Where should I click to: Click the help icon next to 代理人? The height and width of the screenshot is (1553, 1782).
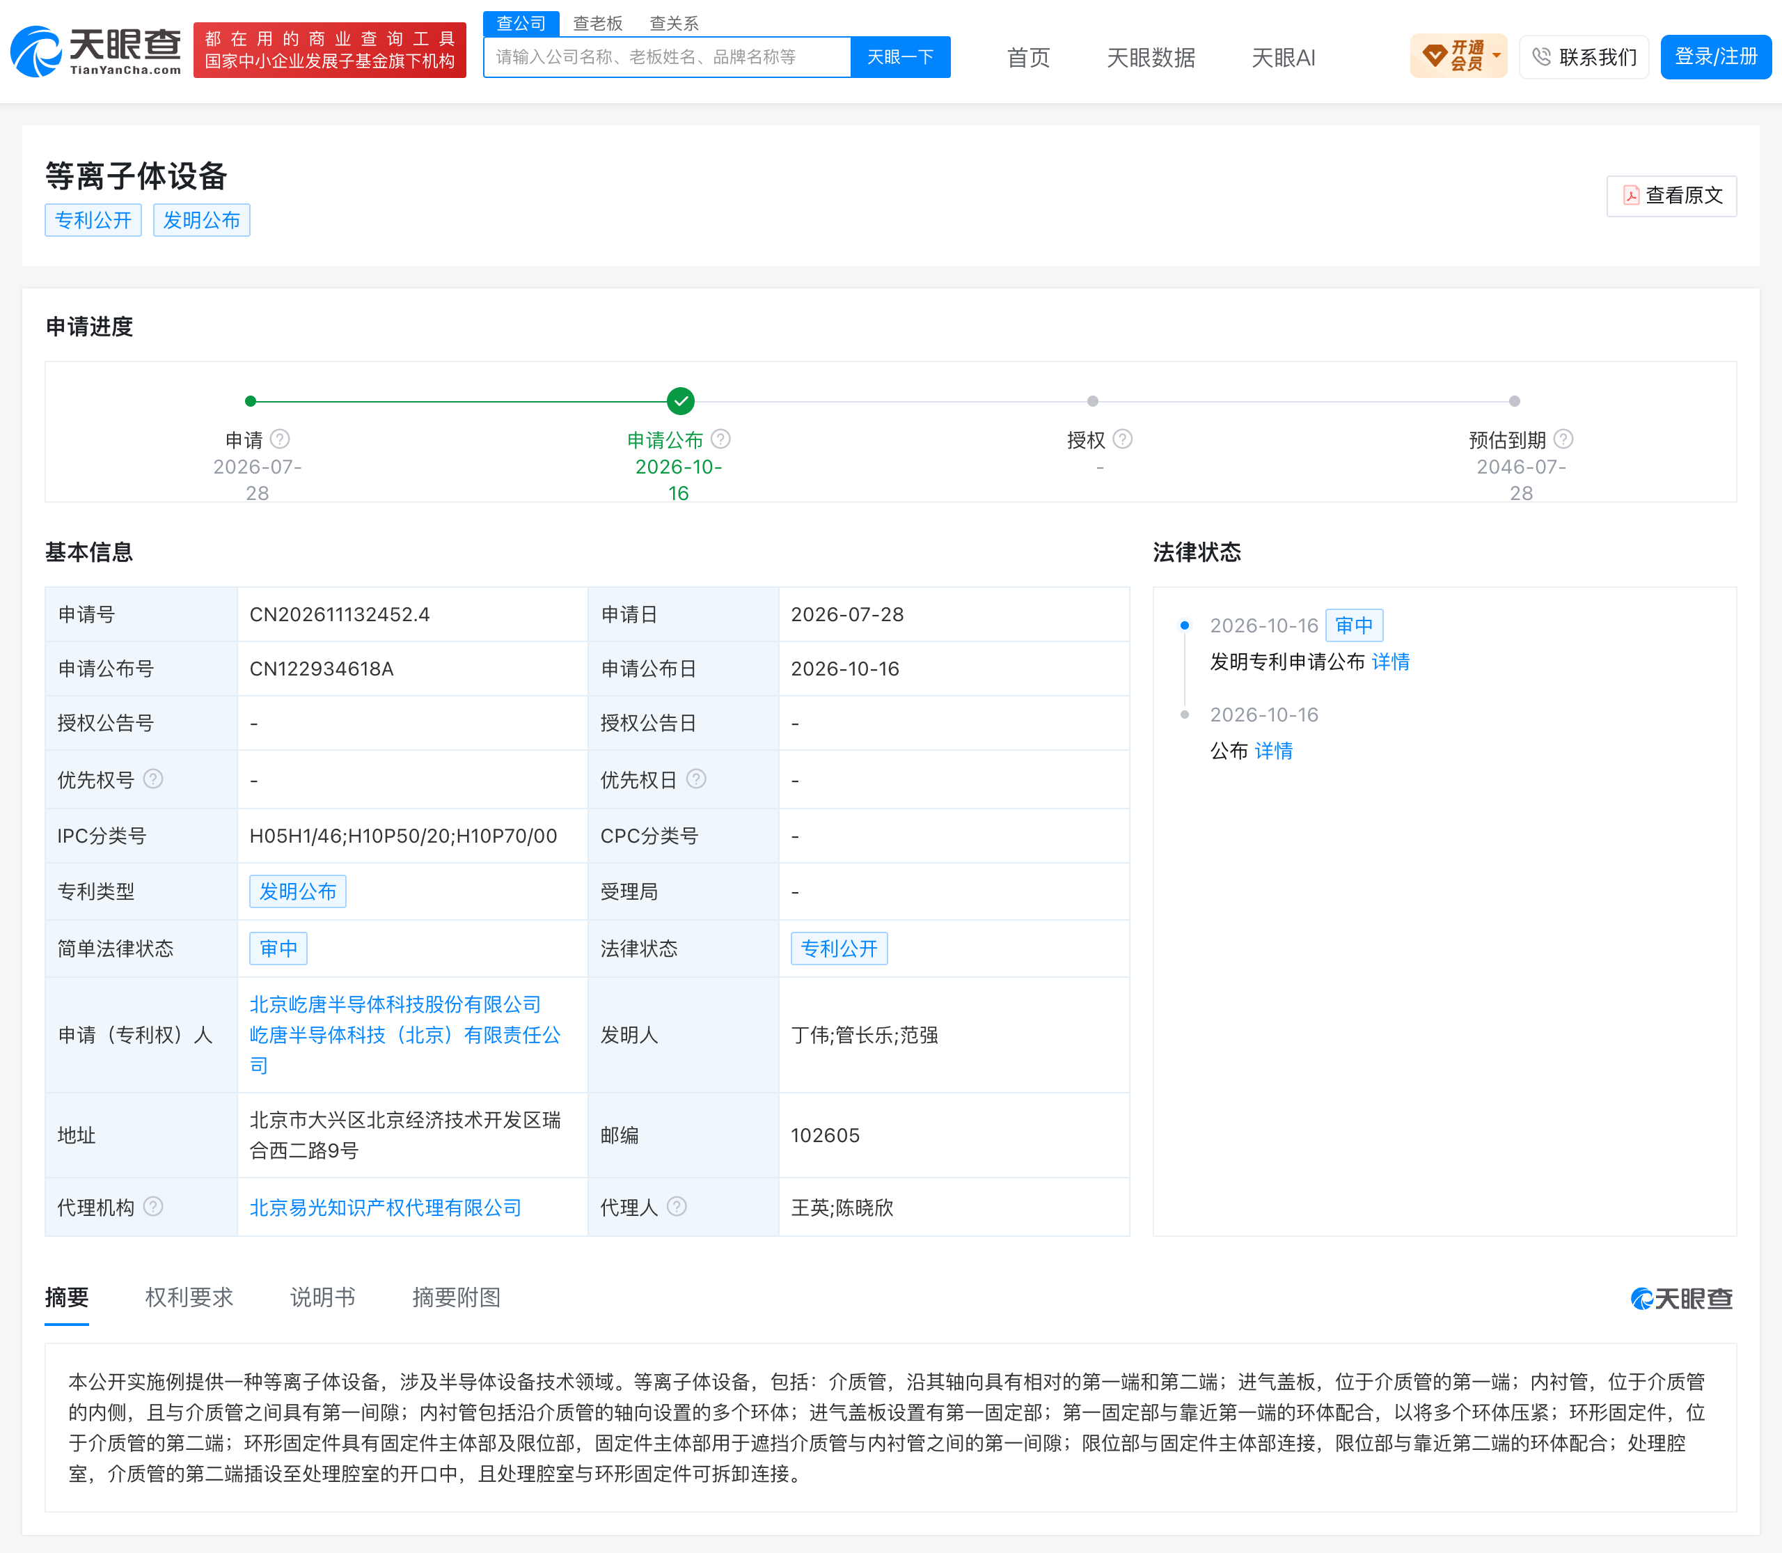point(677,1206)
